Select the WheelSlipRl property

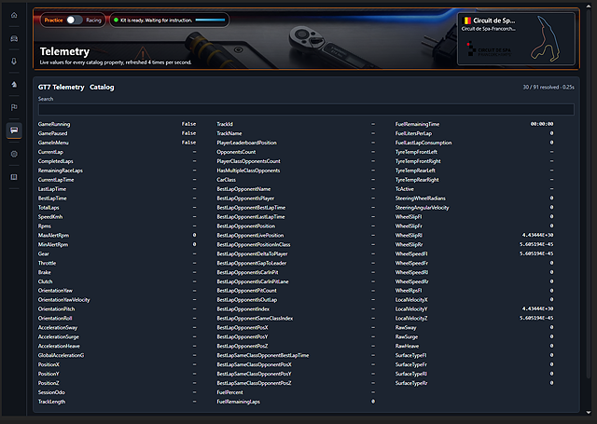(409, 235)
